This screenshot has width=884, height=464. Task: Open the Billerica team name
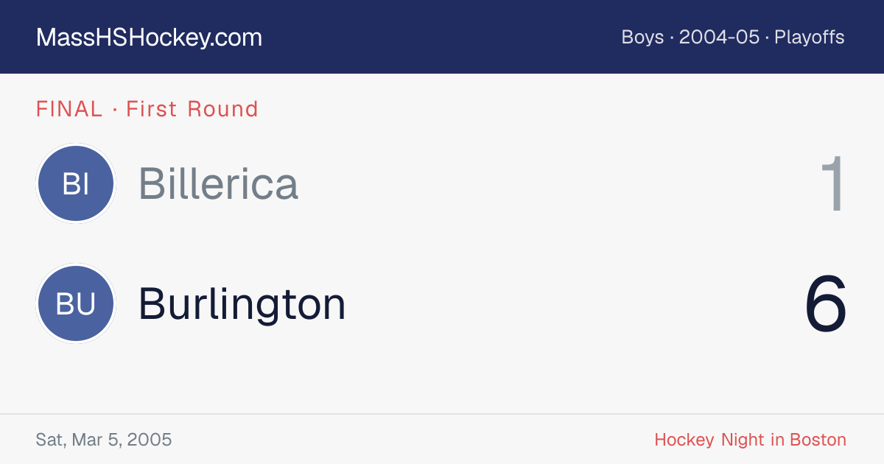pos(218,183)
